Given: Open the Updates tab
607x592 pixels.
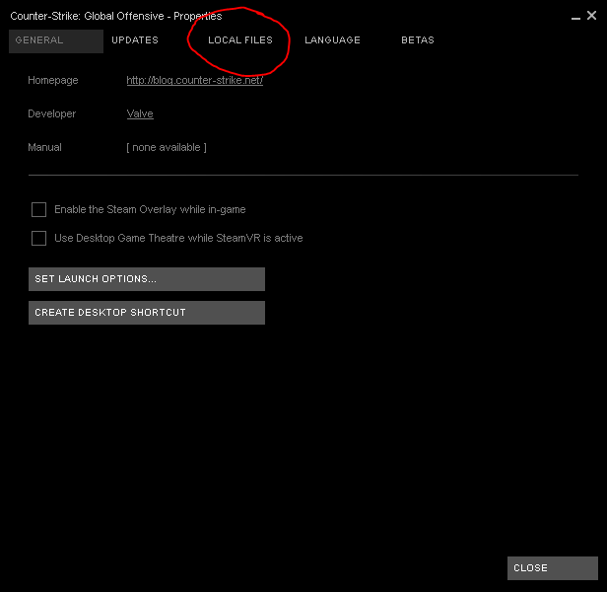Looking at the screenshot, I should [135, 40].
